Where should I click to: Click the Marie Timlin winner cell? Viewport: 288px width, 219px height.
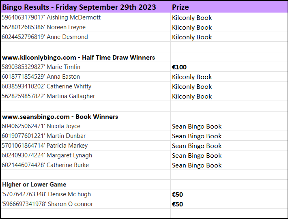point(86,67)
